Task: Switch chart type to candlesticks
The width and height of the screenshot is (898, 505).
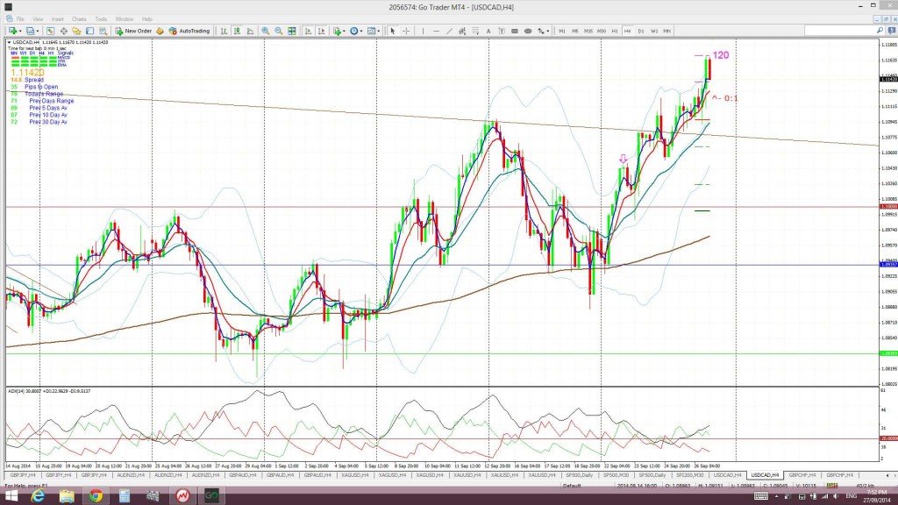Action: pos(237,31)
